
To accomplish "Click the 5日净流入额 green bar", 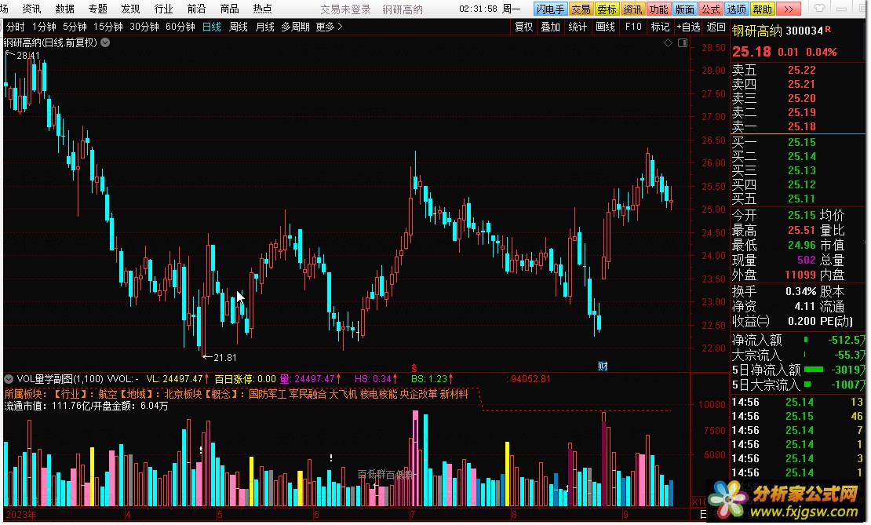I will (x=814, y=370).
